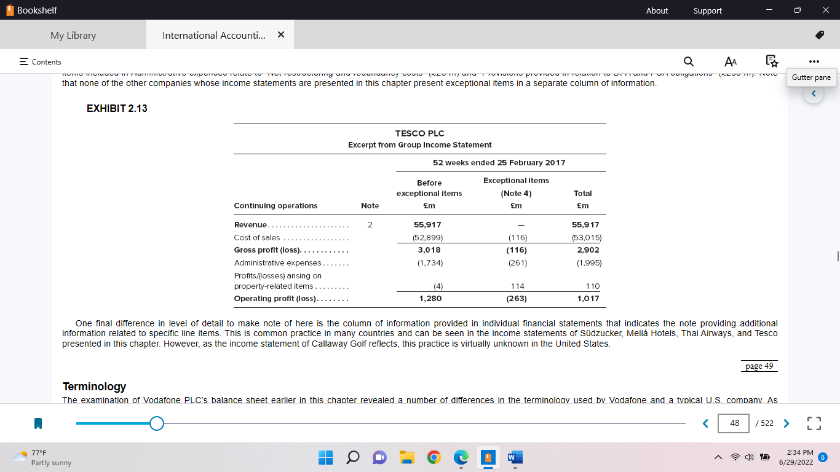Click the battery status tray icon
The width and height of the screenshot is (840, 472).
click(x=765, y=457)
